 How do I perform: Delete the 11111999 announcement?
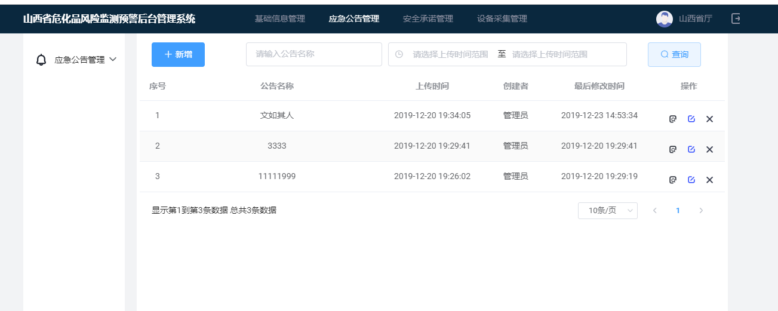[709, 180]
